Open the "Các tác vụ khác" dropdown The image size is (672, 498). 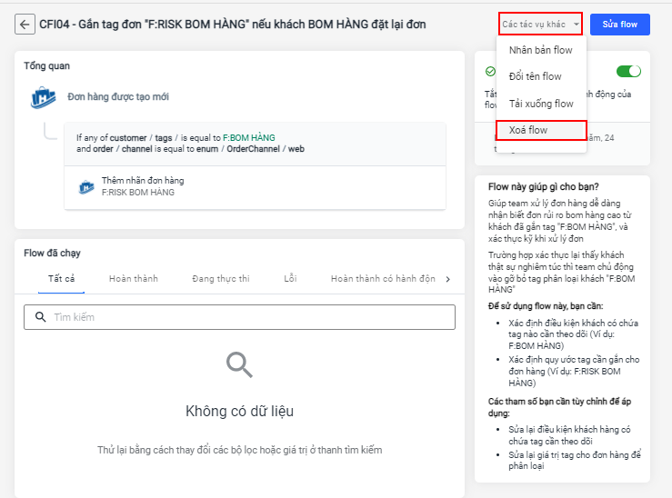[540, 24]
